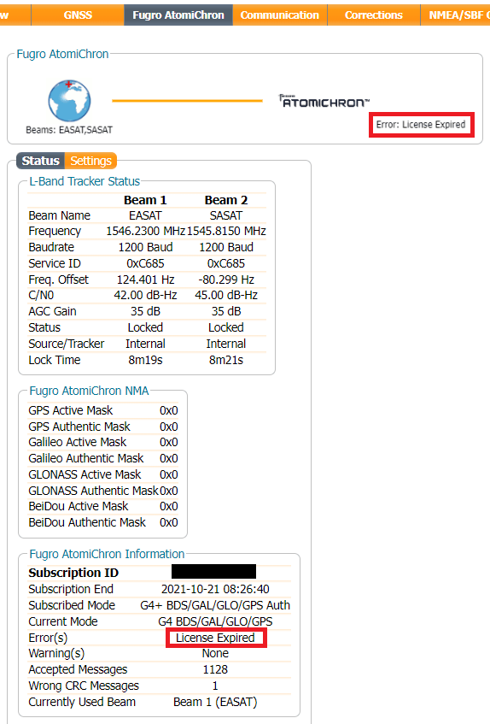Open the Fugro AtomiChron tab
Screen dimensions: 490x724
pos(178,15)
